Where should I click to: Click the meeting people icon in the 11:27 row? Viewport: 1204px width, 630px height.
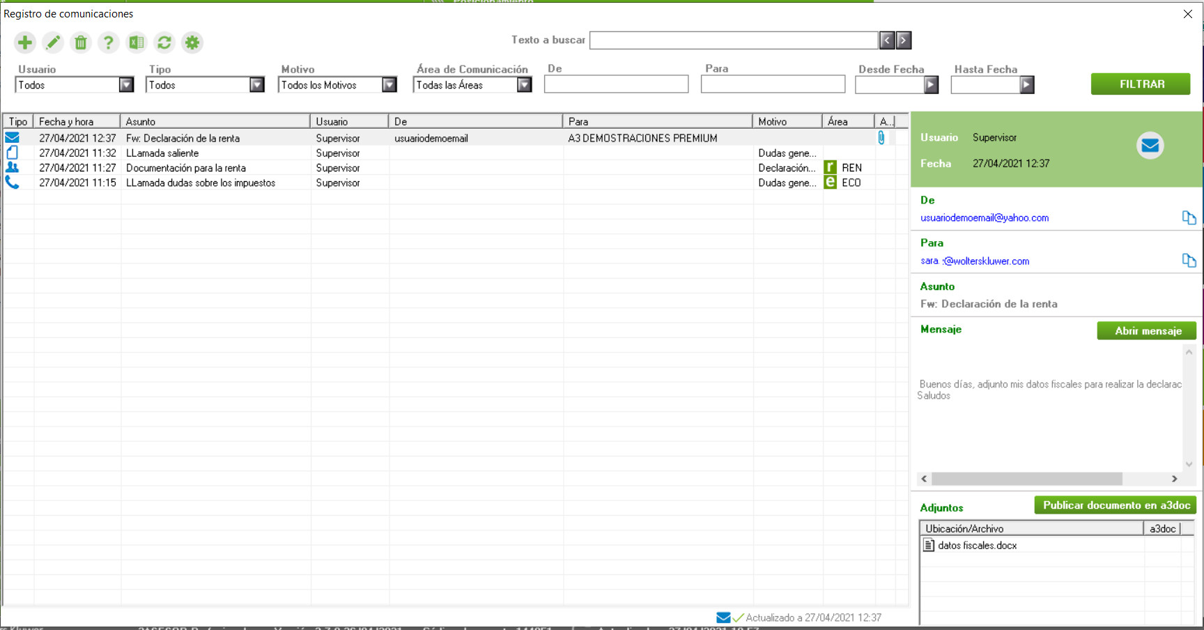coord(13,167)
